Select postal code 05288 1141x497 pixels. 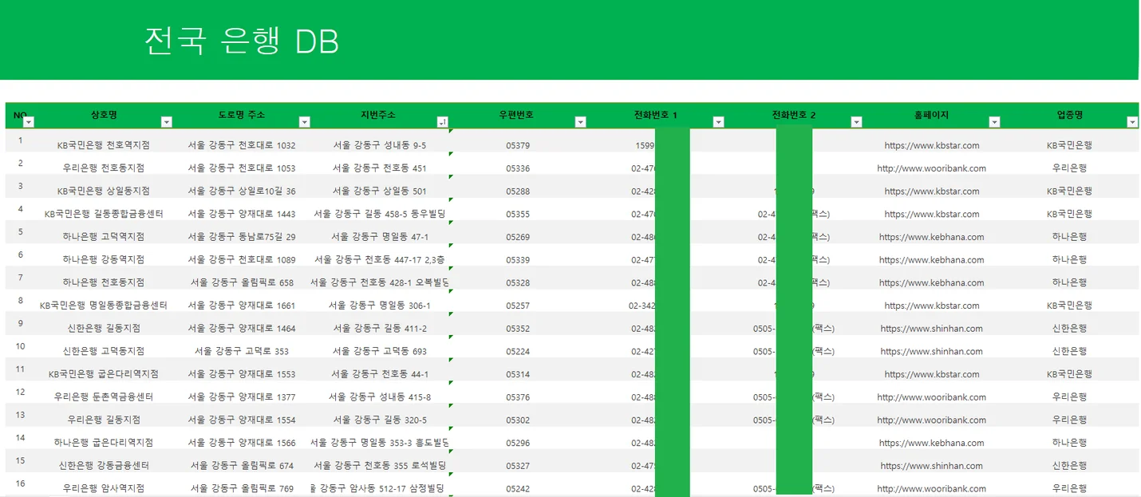click(x=518, y=191)
